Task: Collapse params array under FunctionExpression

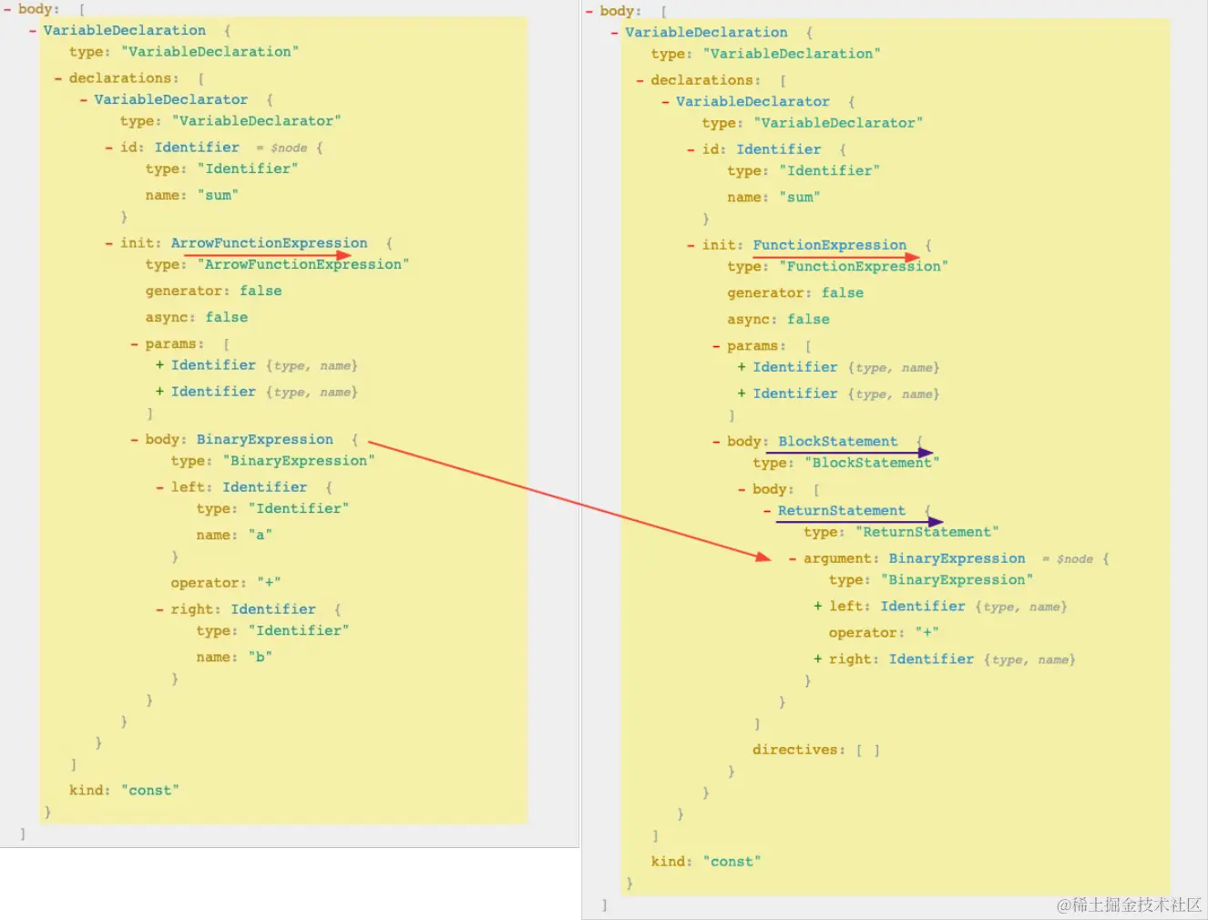Action: 717,346
